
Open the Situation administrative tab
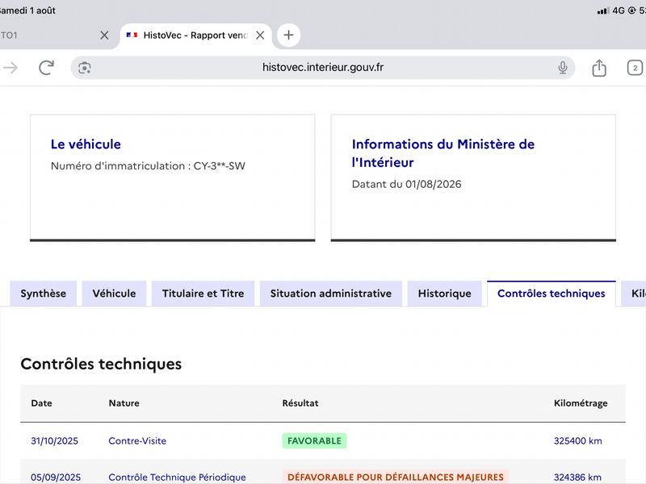coord(331,294)
